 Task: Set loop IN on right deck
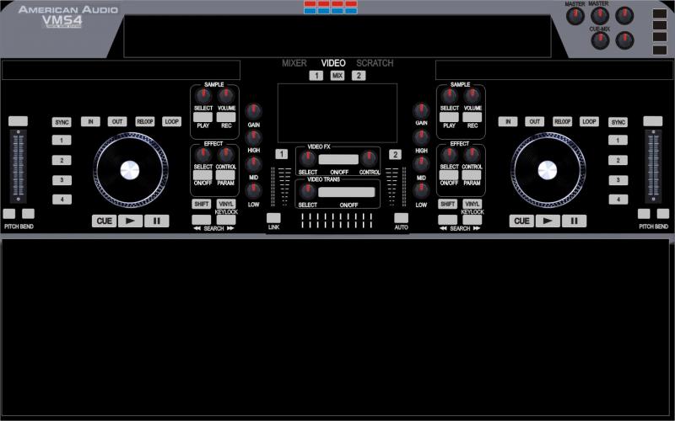click(508, 121)
